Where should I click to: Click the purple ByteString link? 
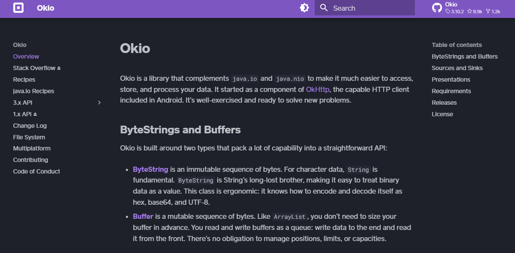(150, 169)
